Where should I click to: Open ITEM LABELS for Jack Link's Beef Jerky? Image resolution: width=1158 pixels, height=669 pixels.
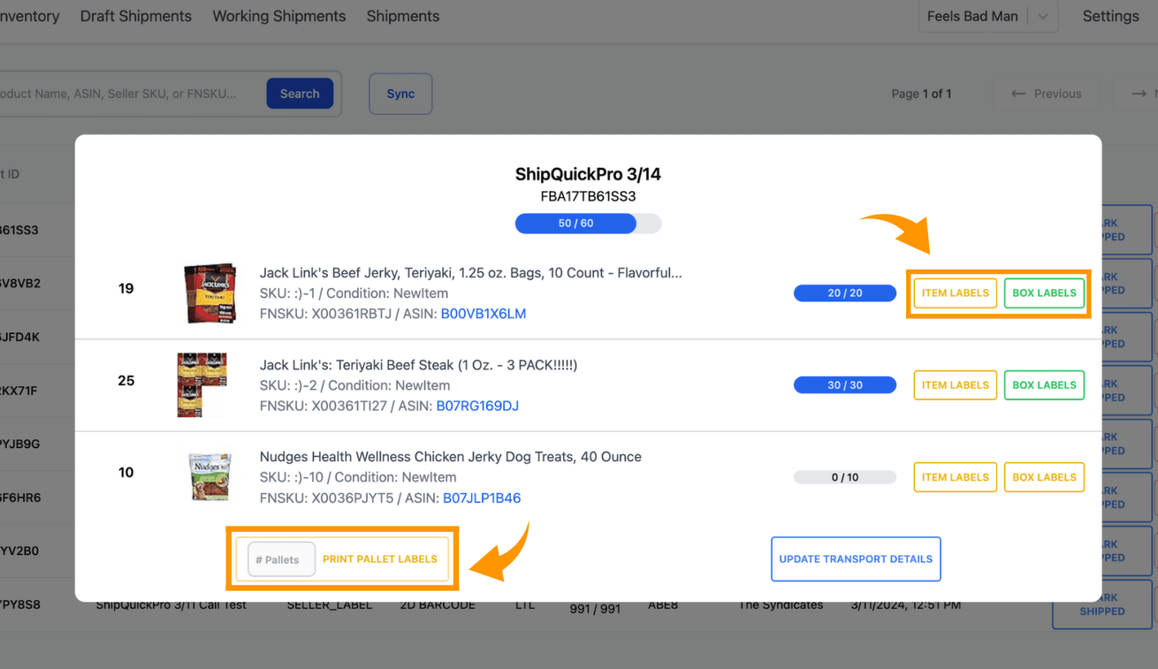click(955, 293)
